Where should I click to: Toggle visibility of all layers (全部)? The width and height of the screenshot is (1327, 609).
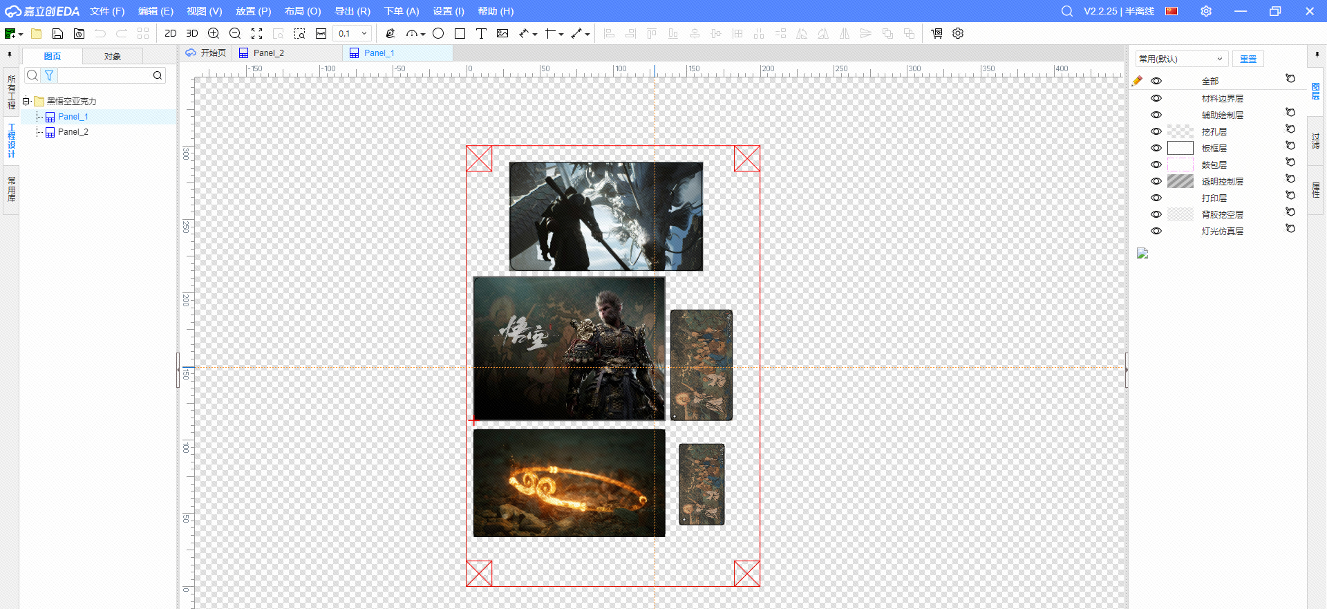pos(1156,81)
